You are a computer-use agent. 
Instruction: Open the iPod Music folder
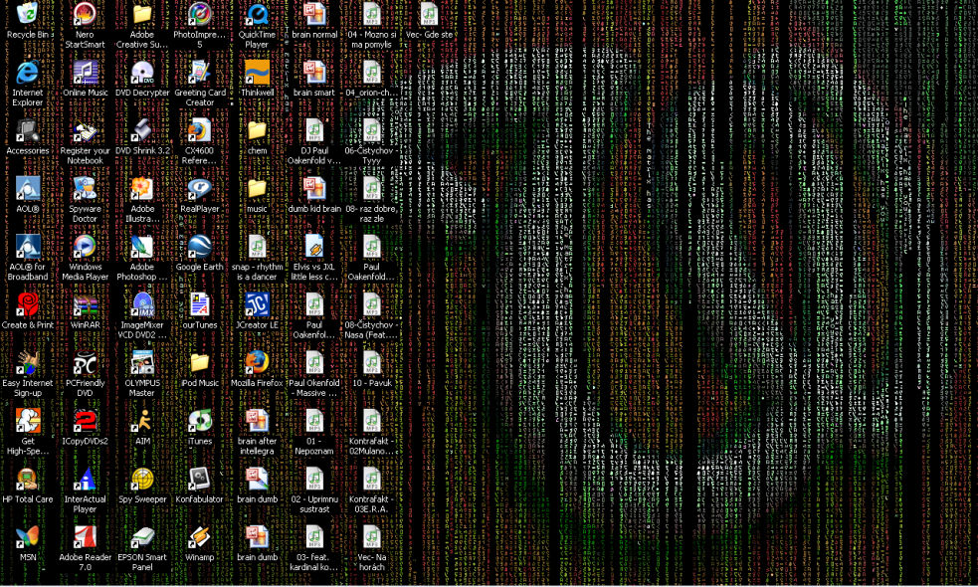200,362
